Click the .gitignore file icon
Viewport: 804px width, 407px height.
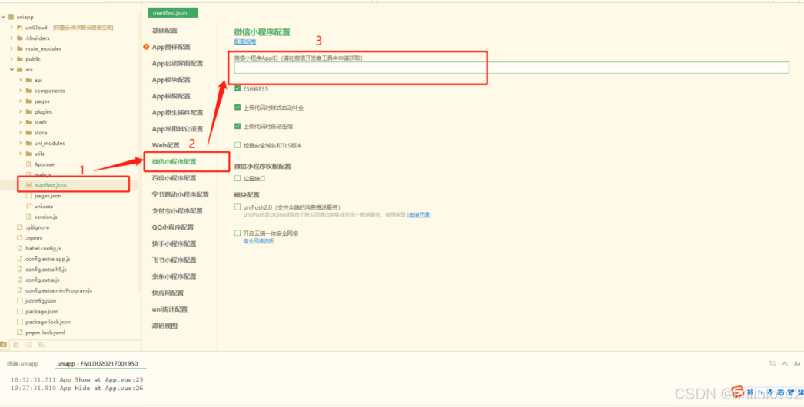click(20, 227)
